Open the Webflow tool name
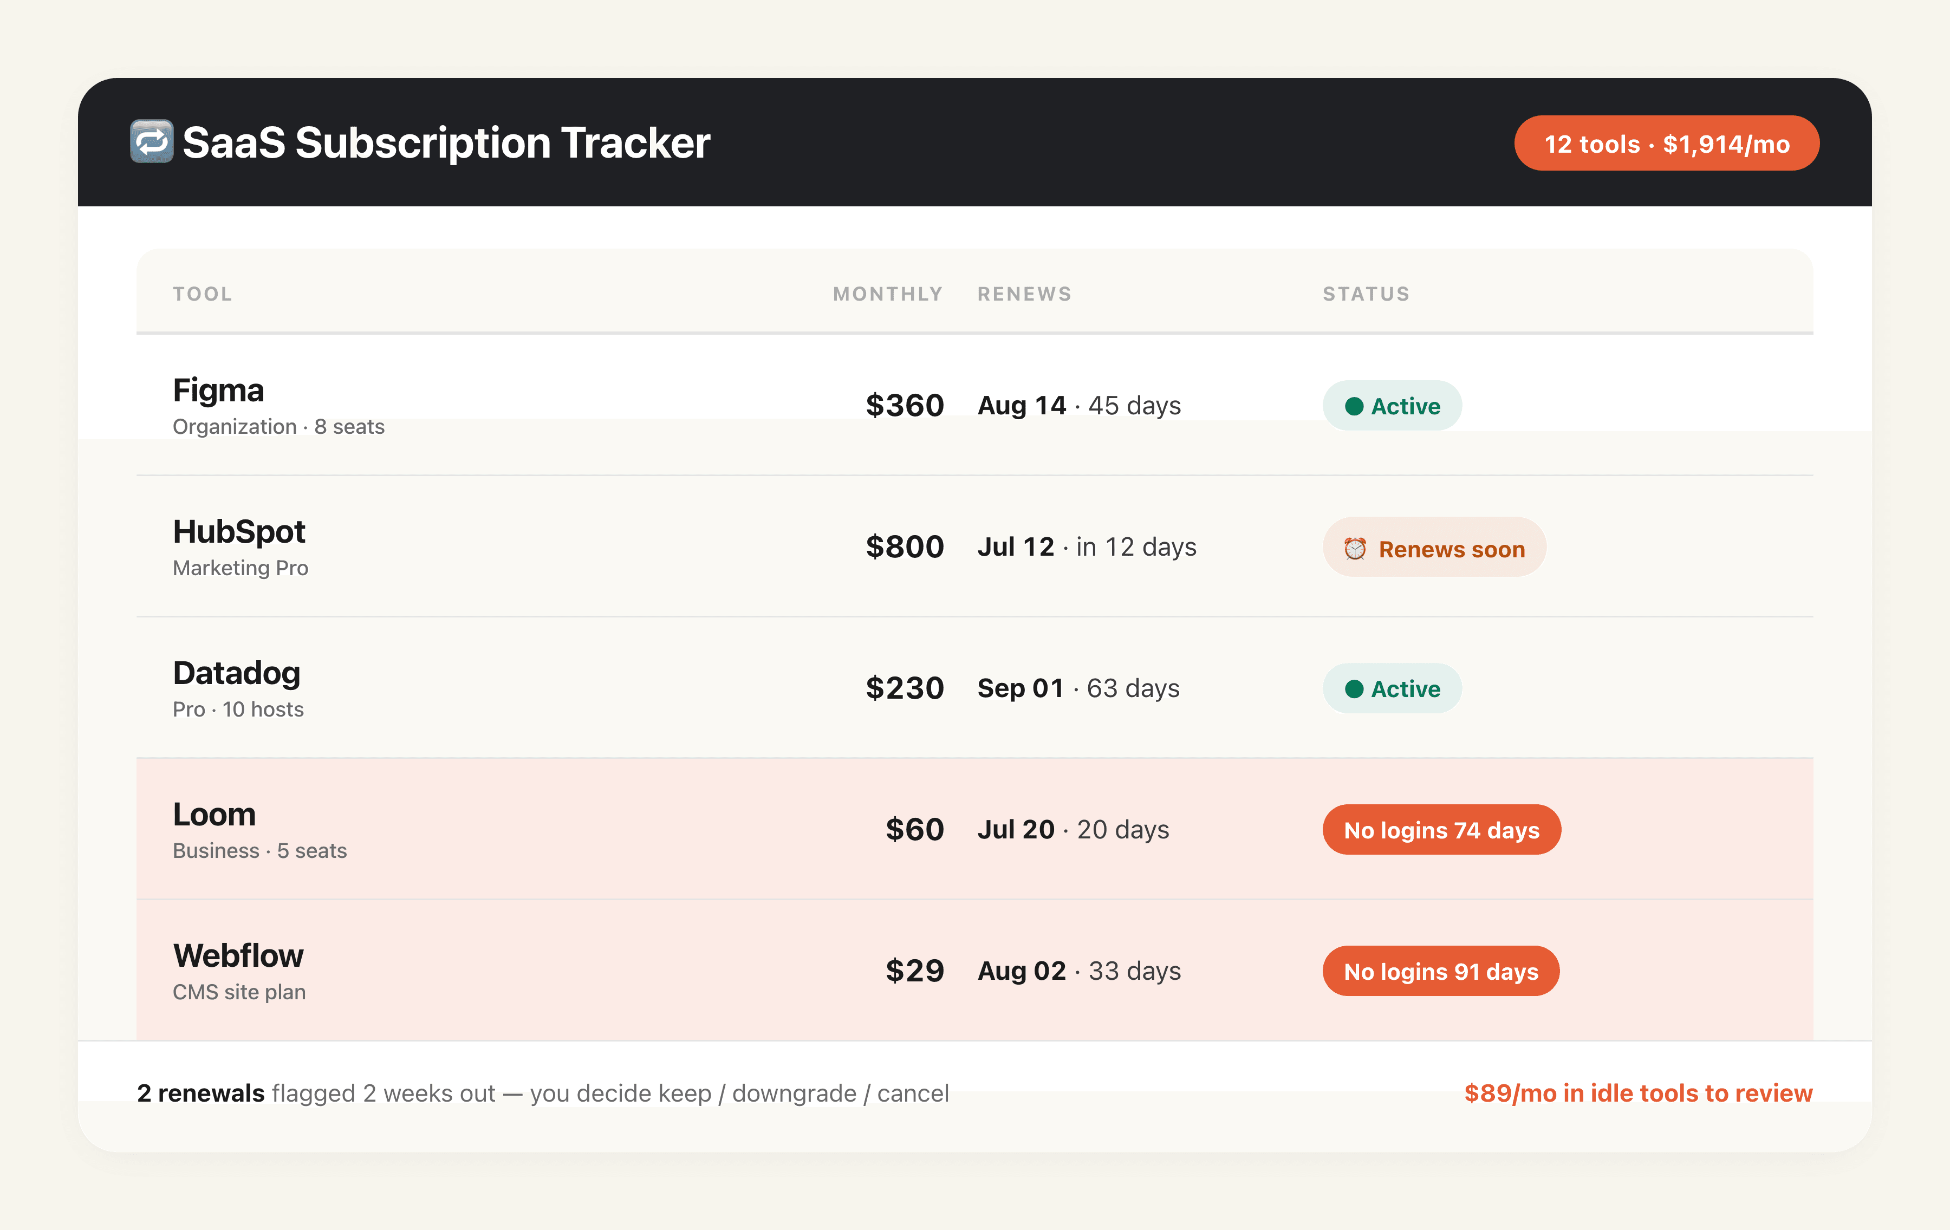This screenshot has width=1950, height=1230. [238, 956]
